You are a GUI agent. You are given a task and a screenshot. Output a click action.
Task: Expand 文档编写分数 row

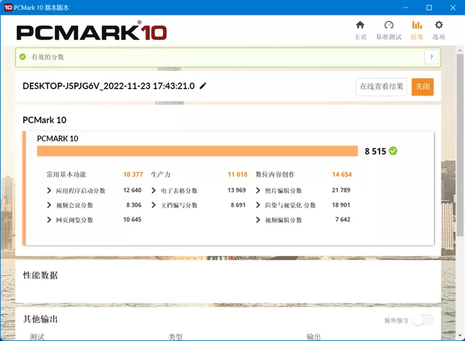point(154,205)
